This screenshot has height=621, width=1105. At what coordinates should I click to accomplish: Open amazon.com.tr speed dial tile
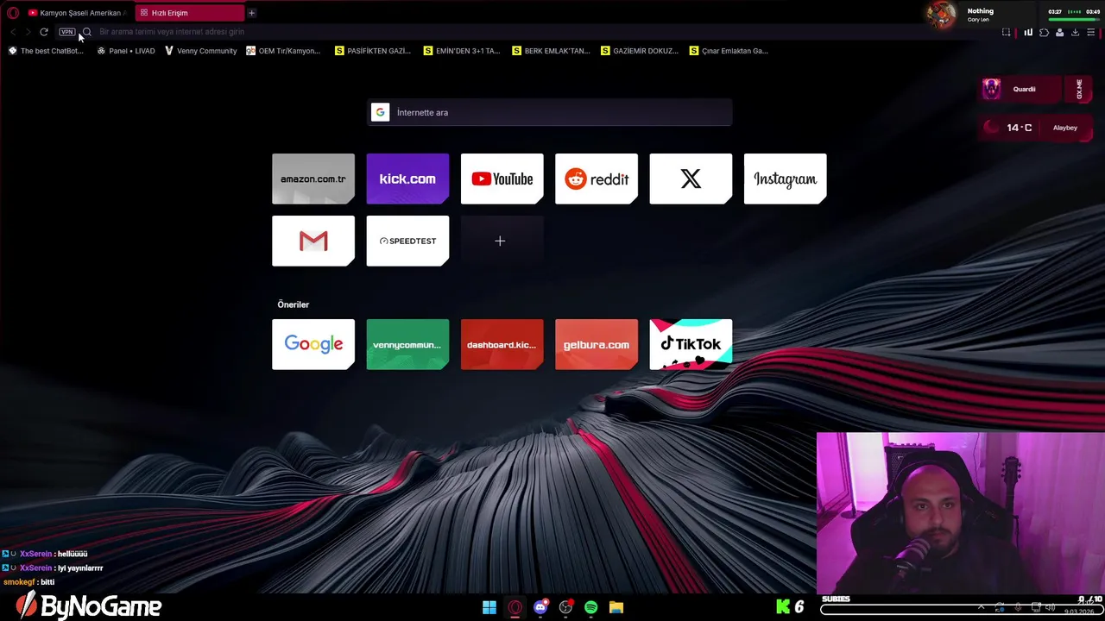click(313, 179)
